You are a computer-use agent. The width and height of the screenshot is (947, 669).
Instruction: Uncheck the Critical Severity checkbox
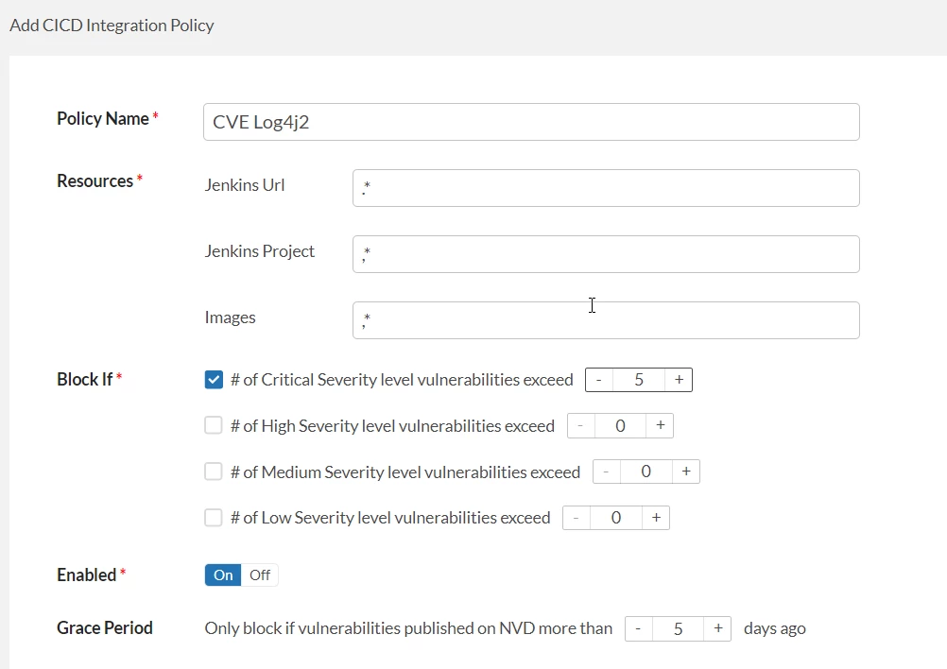pyautogui.click(x=214, y=380)
